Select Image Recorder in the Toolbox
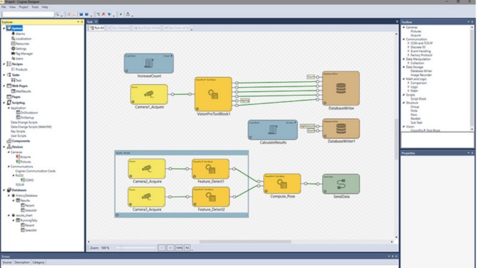This screenshot has height=268, width=477. (421, 75)
